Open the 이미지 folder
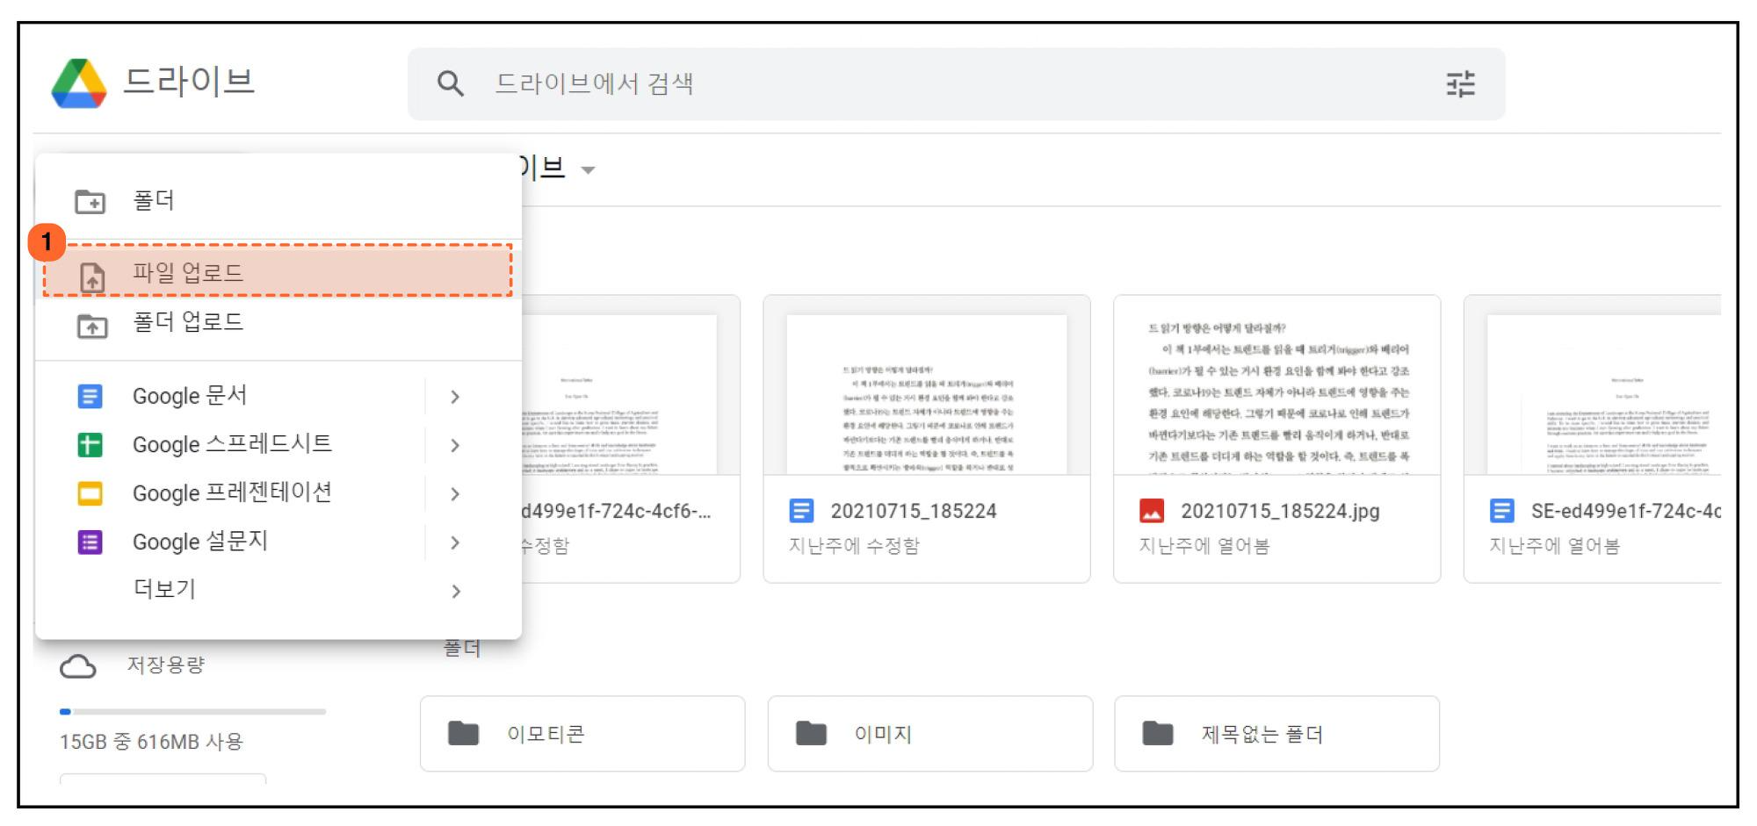Screen dimensions: 1757x826 (930, 734)
